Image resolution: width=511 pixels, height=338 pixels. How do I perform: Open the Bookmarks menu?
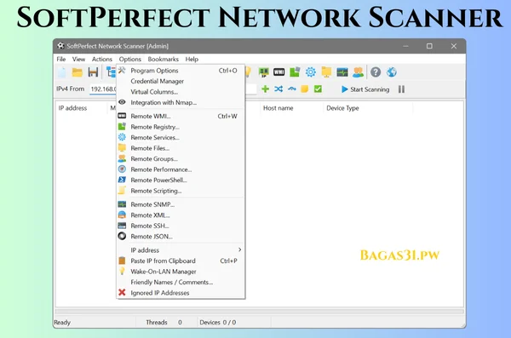163,59
